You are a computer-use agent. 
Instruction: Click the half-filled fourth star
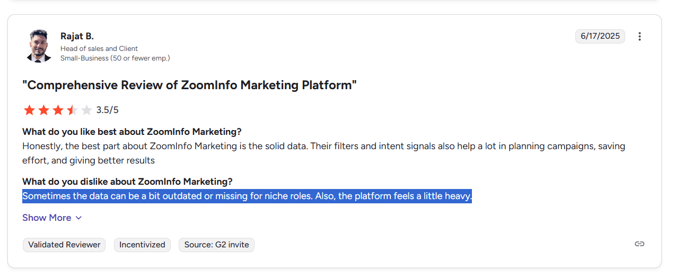[x=72, y=110]
